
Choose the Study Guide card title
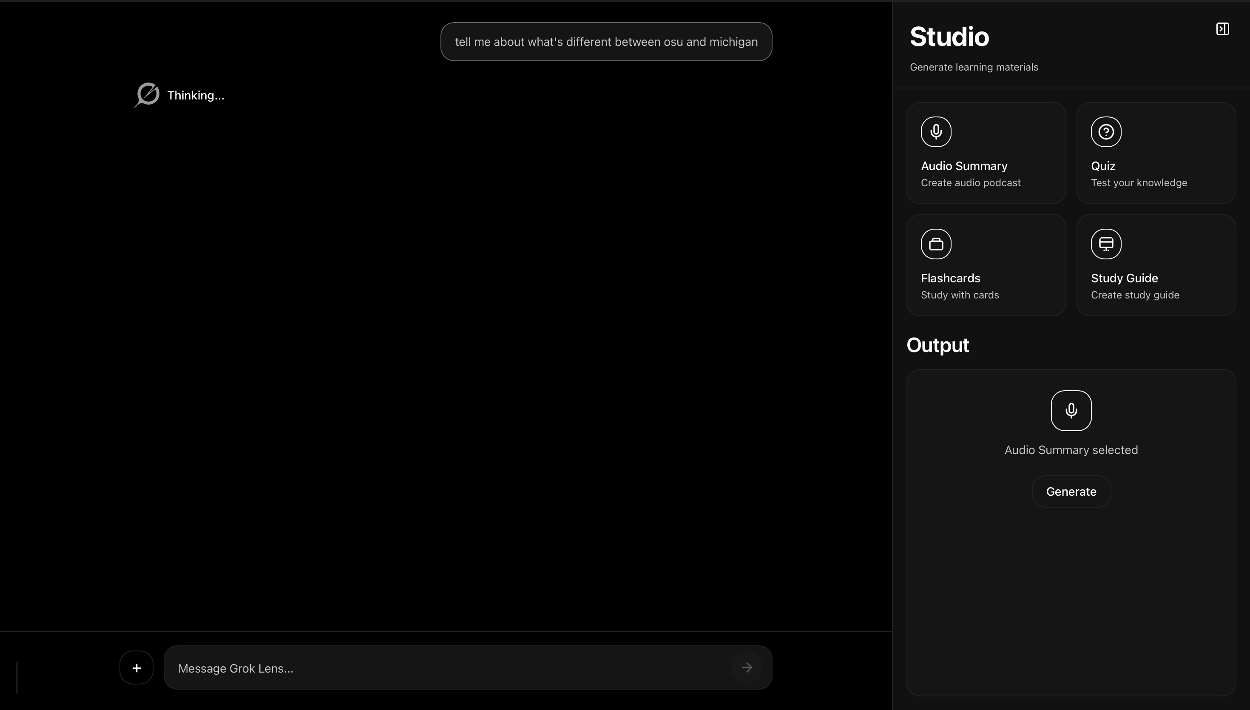coord(1124,278)
